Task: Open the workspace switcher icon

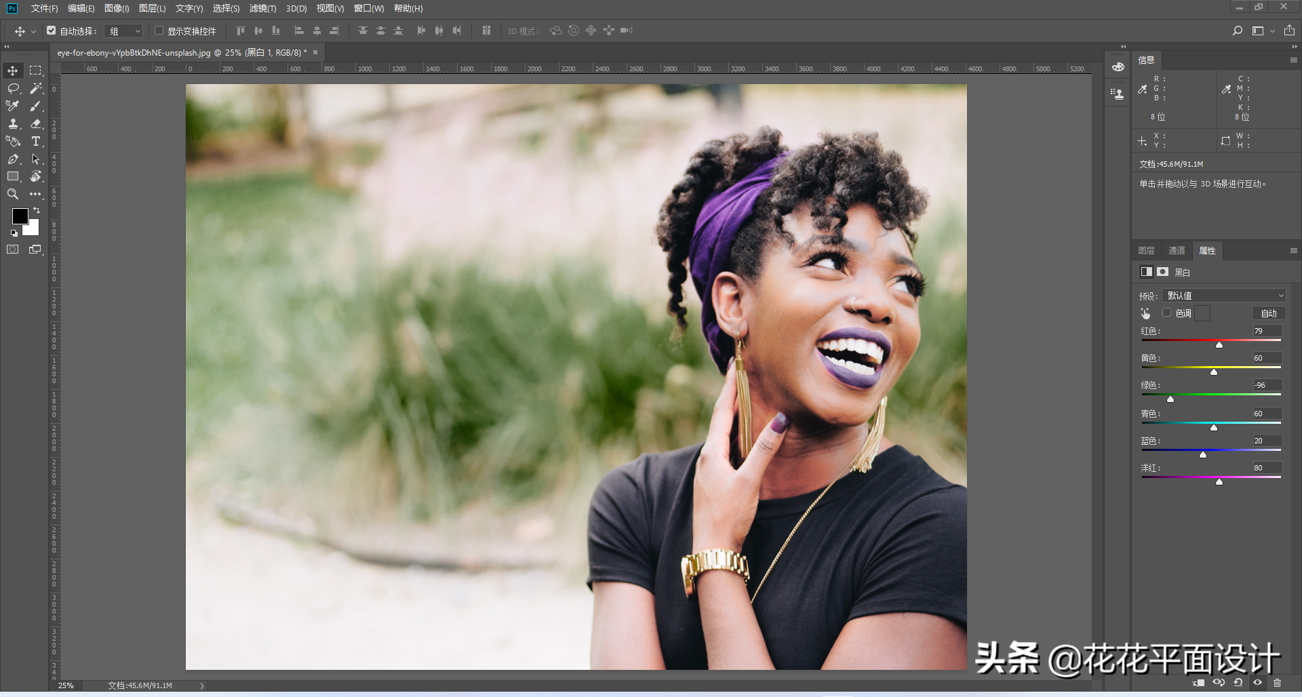Action: [1258, 31]
